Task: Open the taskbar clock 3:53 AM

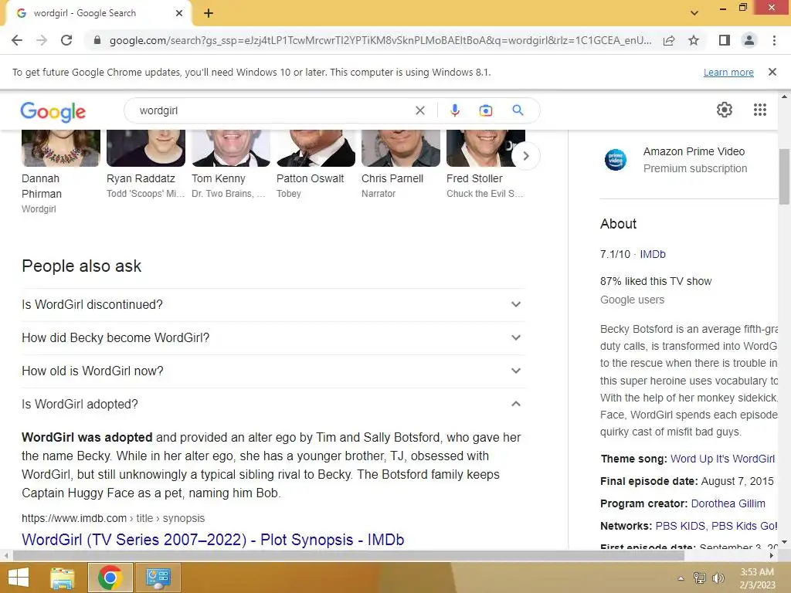Action: 757,578
